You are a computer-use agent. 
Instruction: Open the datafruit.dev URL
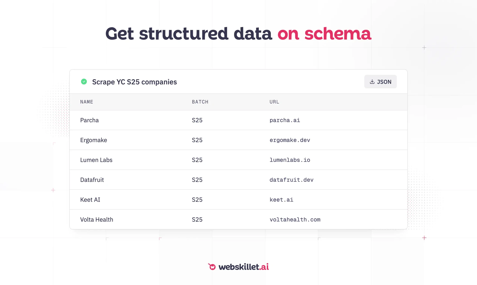291,180
